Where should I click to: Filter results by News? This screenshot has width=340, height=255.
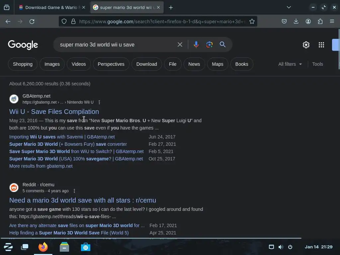194,64
